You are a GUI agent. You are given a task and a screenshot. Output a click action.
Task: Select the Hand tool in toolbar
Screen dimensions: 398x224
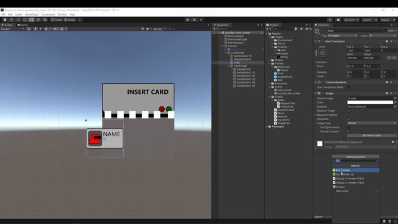5,20
